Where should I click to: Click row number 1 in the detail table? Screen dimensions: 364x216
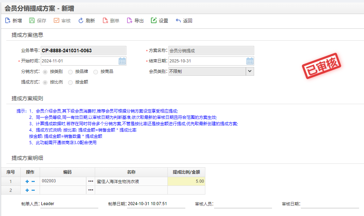coord(11,181)
